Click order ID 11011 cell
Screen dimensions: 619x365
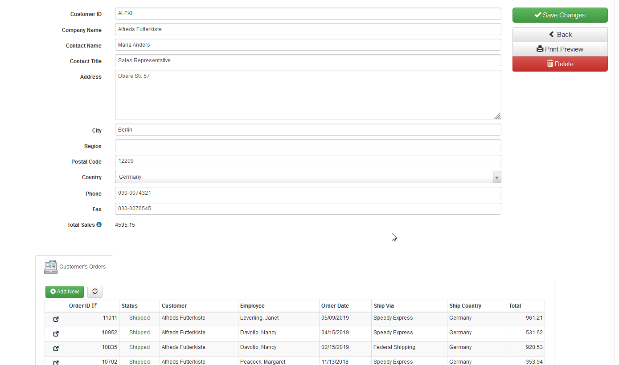pyautogui.click(x=93, y=320)
